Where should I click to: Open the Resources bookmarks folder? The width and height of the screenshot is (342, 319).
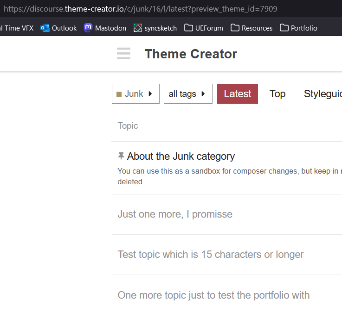click(252, 28)
